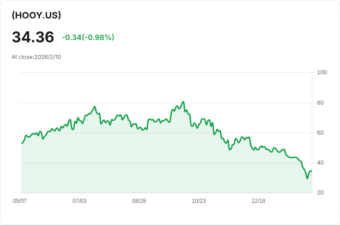Click the final endpoint of the price line

tap(311, 172)
